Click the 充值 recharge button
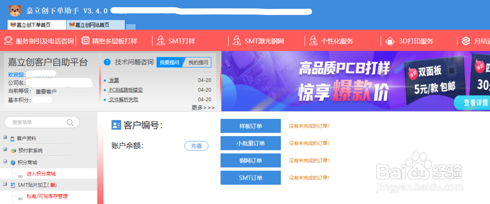Screen dimensions: 490x204 pos(196,146)
